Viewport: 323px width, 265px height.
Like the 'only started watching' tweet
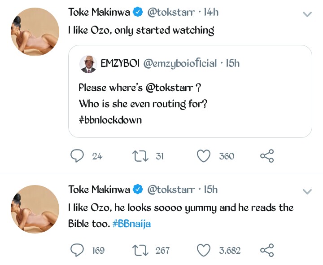204,156
